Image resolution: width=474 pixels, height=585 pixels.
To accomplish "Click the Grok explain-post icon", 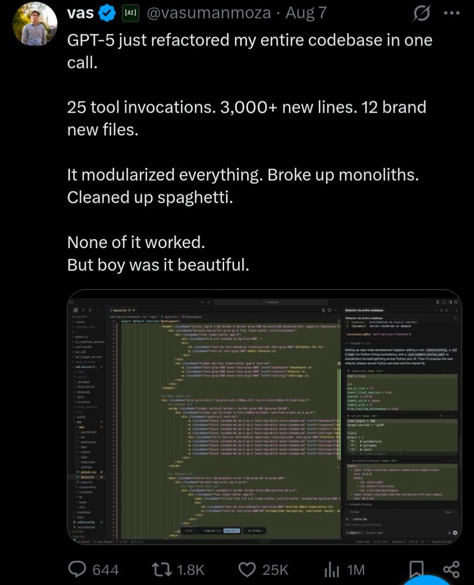I will pyautogui.click(x=422, y=13).
